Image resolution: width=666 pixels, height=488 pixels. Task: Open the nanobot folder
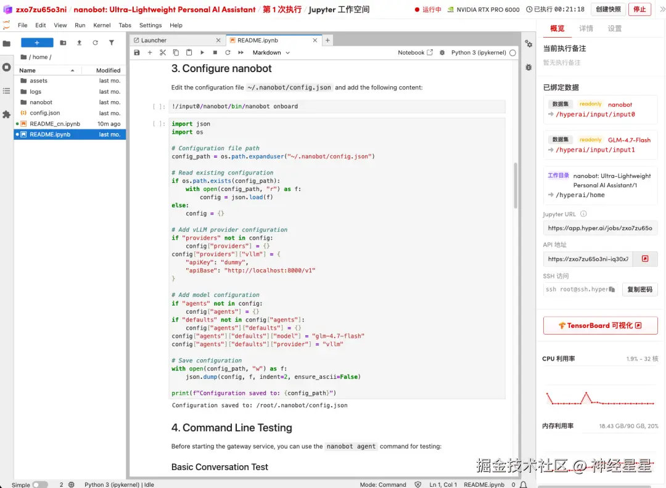click(x=70, y=102)
